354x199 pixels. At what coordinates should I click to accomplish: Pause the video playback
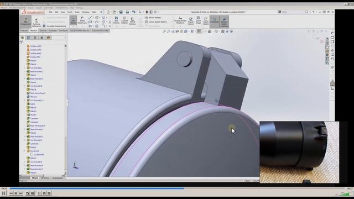click(x=4, y=193)
